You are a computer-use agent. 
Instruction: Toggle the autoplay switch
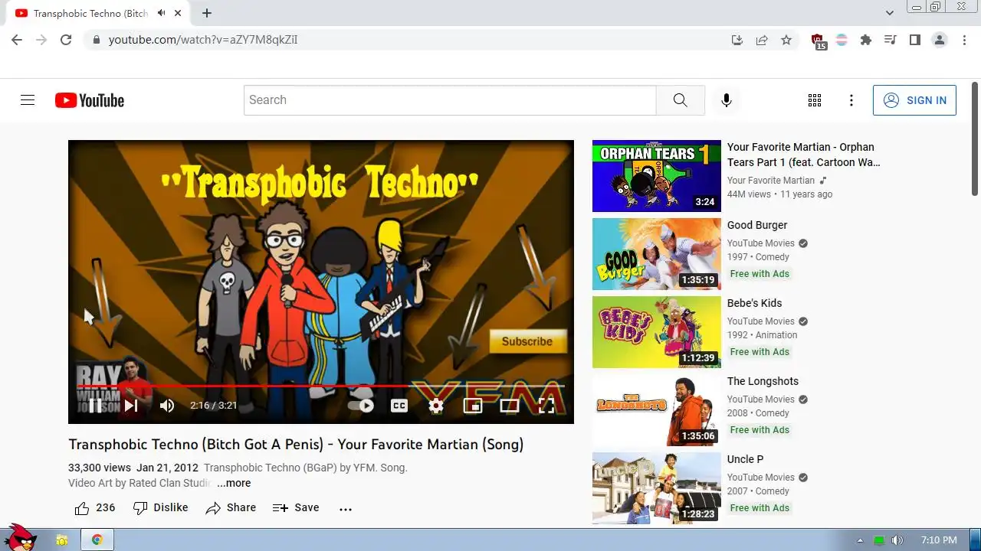point(362,406)
